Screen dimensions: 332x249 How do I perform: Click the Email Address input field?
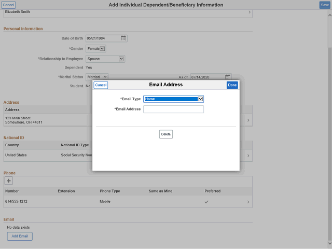coord(173,109)
